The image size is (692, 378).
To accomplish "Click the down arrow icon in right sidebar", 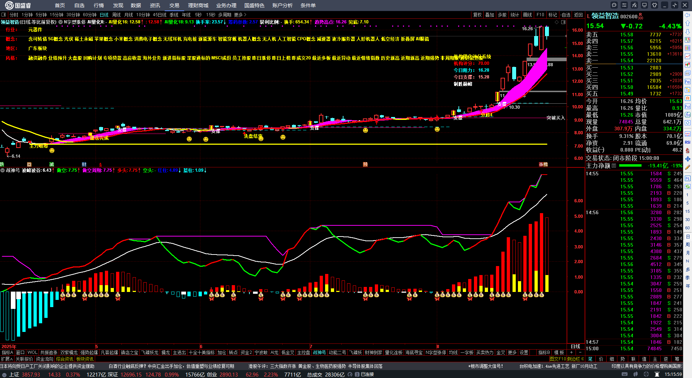I will coord(688,31).
